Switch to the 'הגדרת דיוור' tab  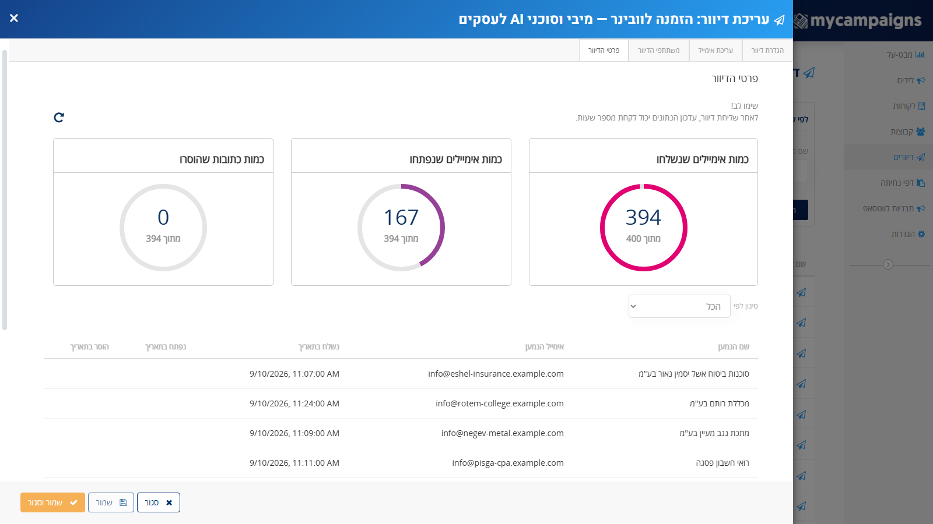(767, 51)
